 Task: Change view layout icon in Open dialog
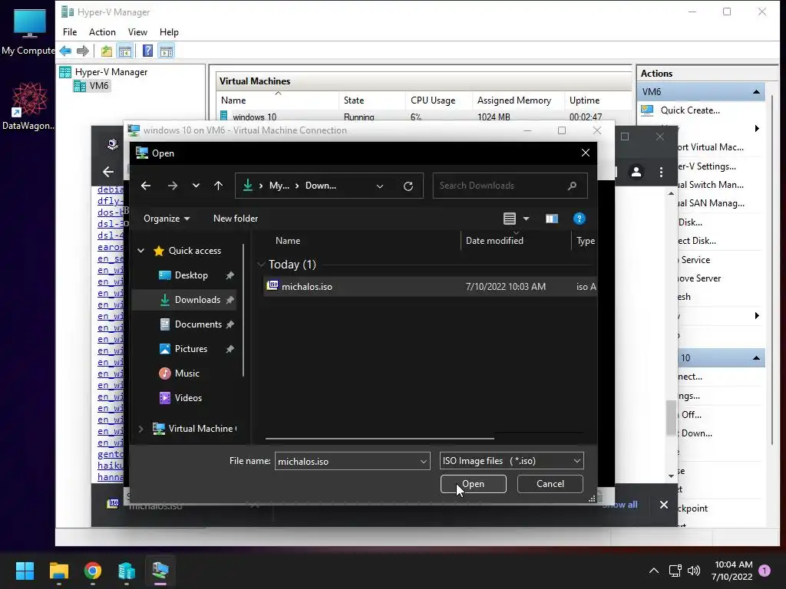(510, 219)
